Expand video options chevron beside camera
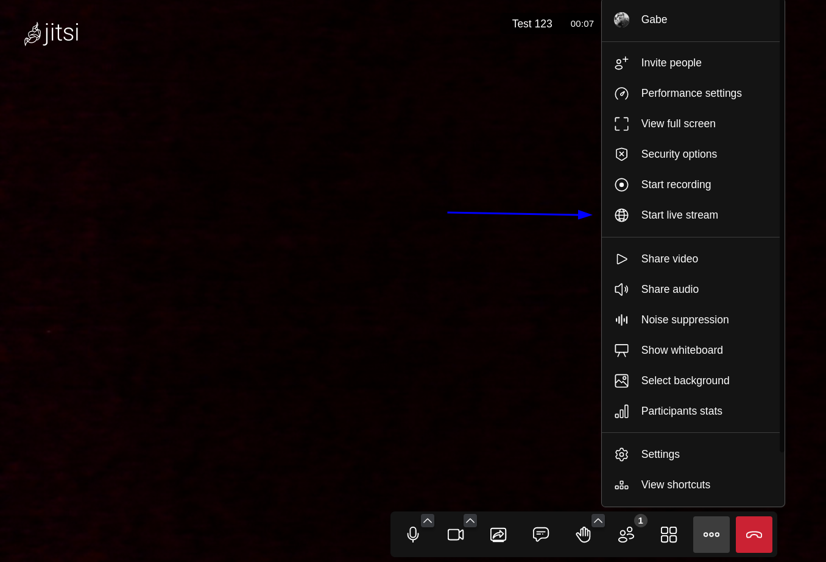Screen dimensions: 826x562 tap(470, 521)
